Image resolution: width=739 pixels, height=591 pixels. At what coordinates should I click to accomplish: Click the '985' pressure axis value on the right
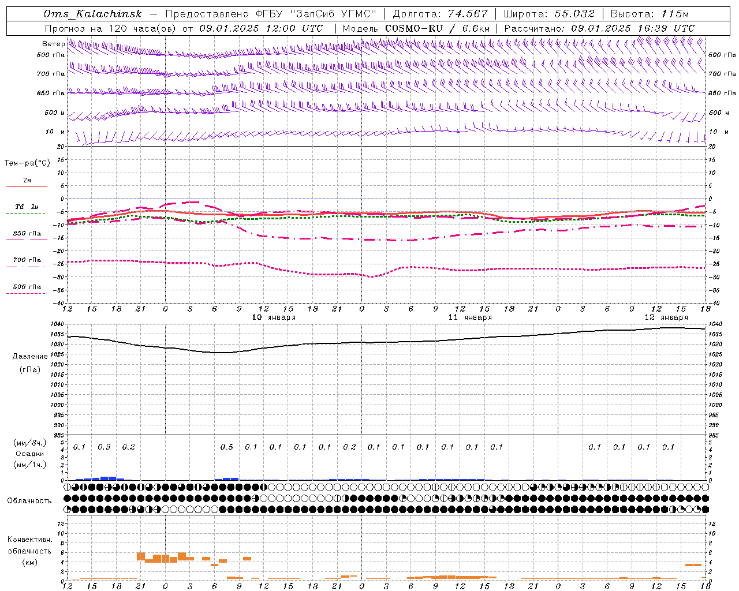[x=714, y=435]
